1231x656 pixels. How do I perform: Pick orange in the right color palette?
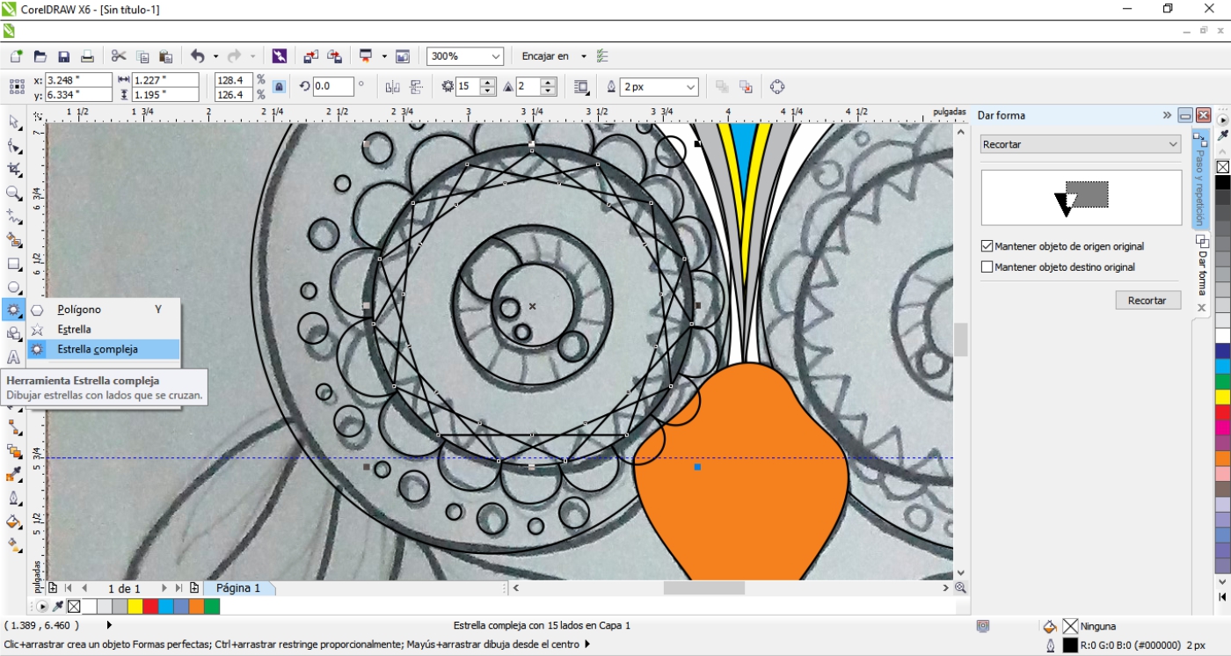tap(1222, 458)
